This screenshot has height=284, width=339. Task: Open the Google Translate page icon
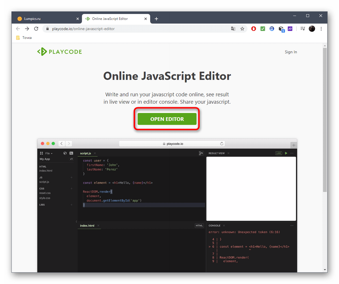click(233, 29)
